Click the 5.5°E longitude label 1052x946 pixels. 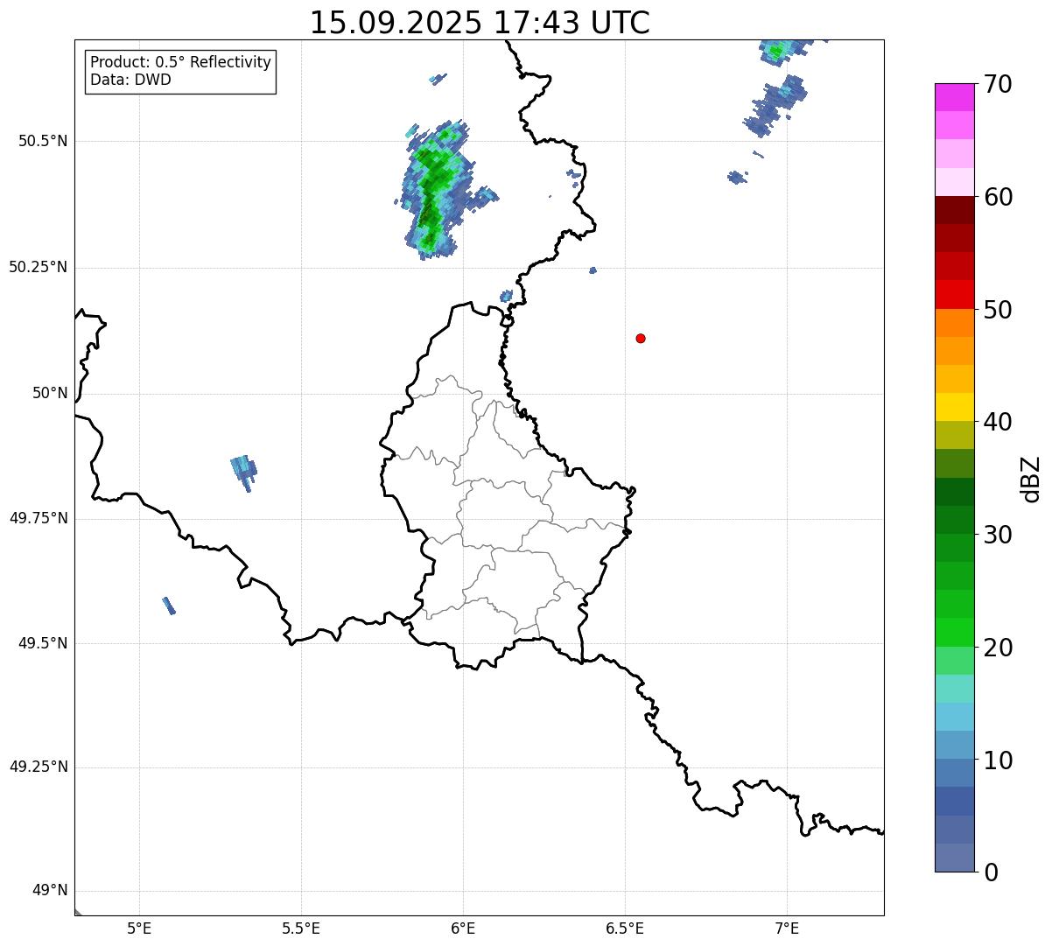point(301,928)
